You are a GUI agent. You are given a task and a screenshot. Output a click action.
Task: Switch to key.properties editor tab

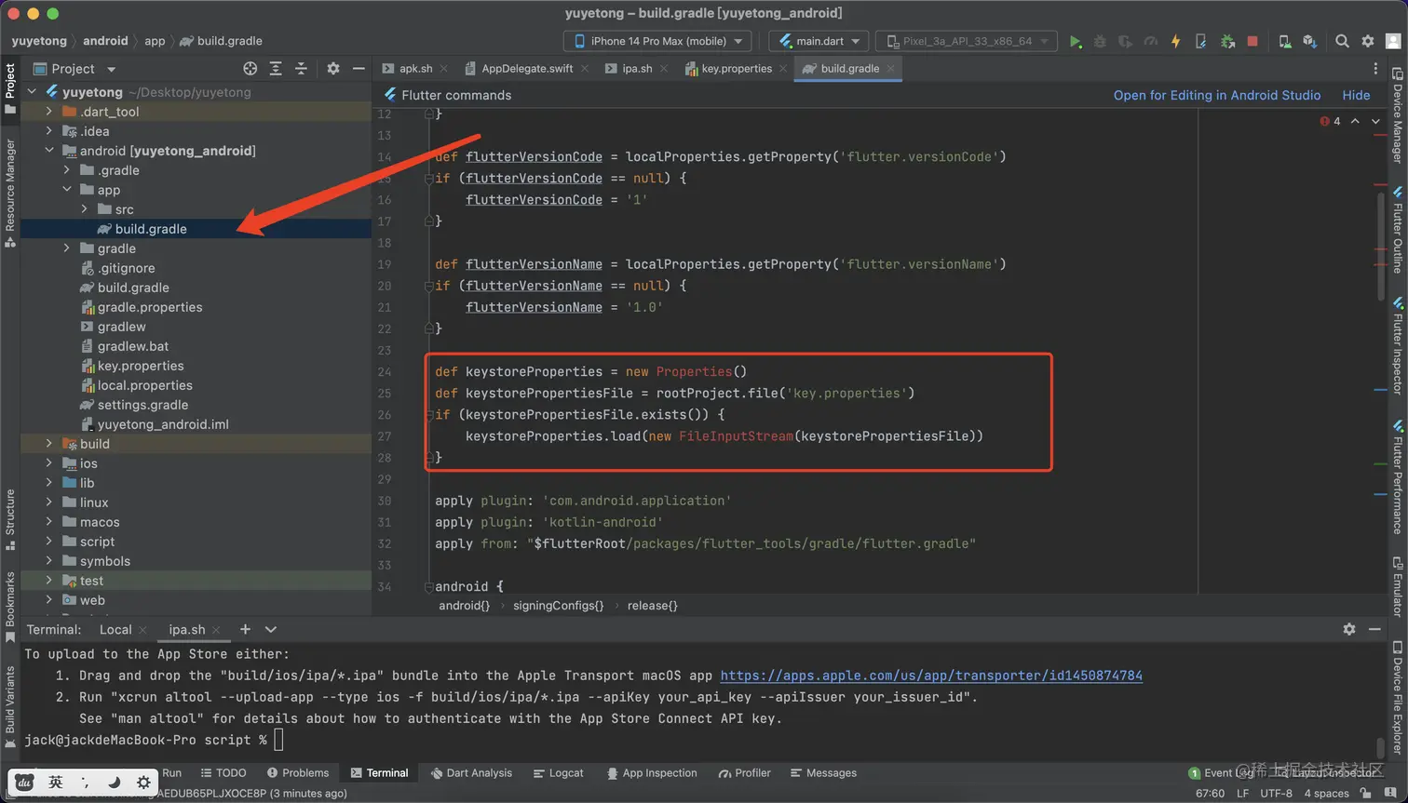[736, 69]
